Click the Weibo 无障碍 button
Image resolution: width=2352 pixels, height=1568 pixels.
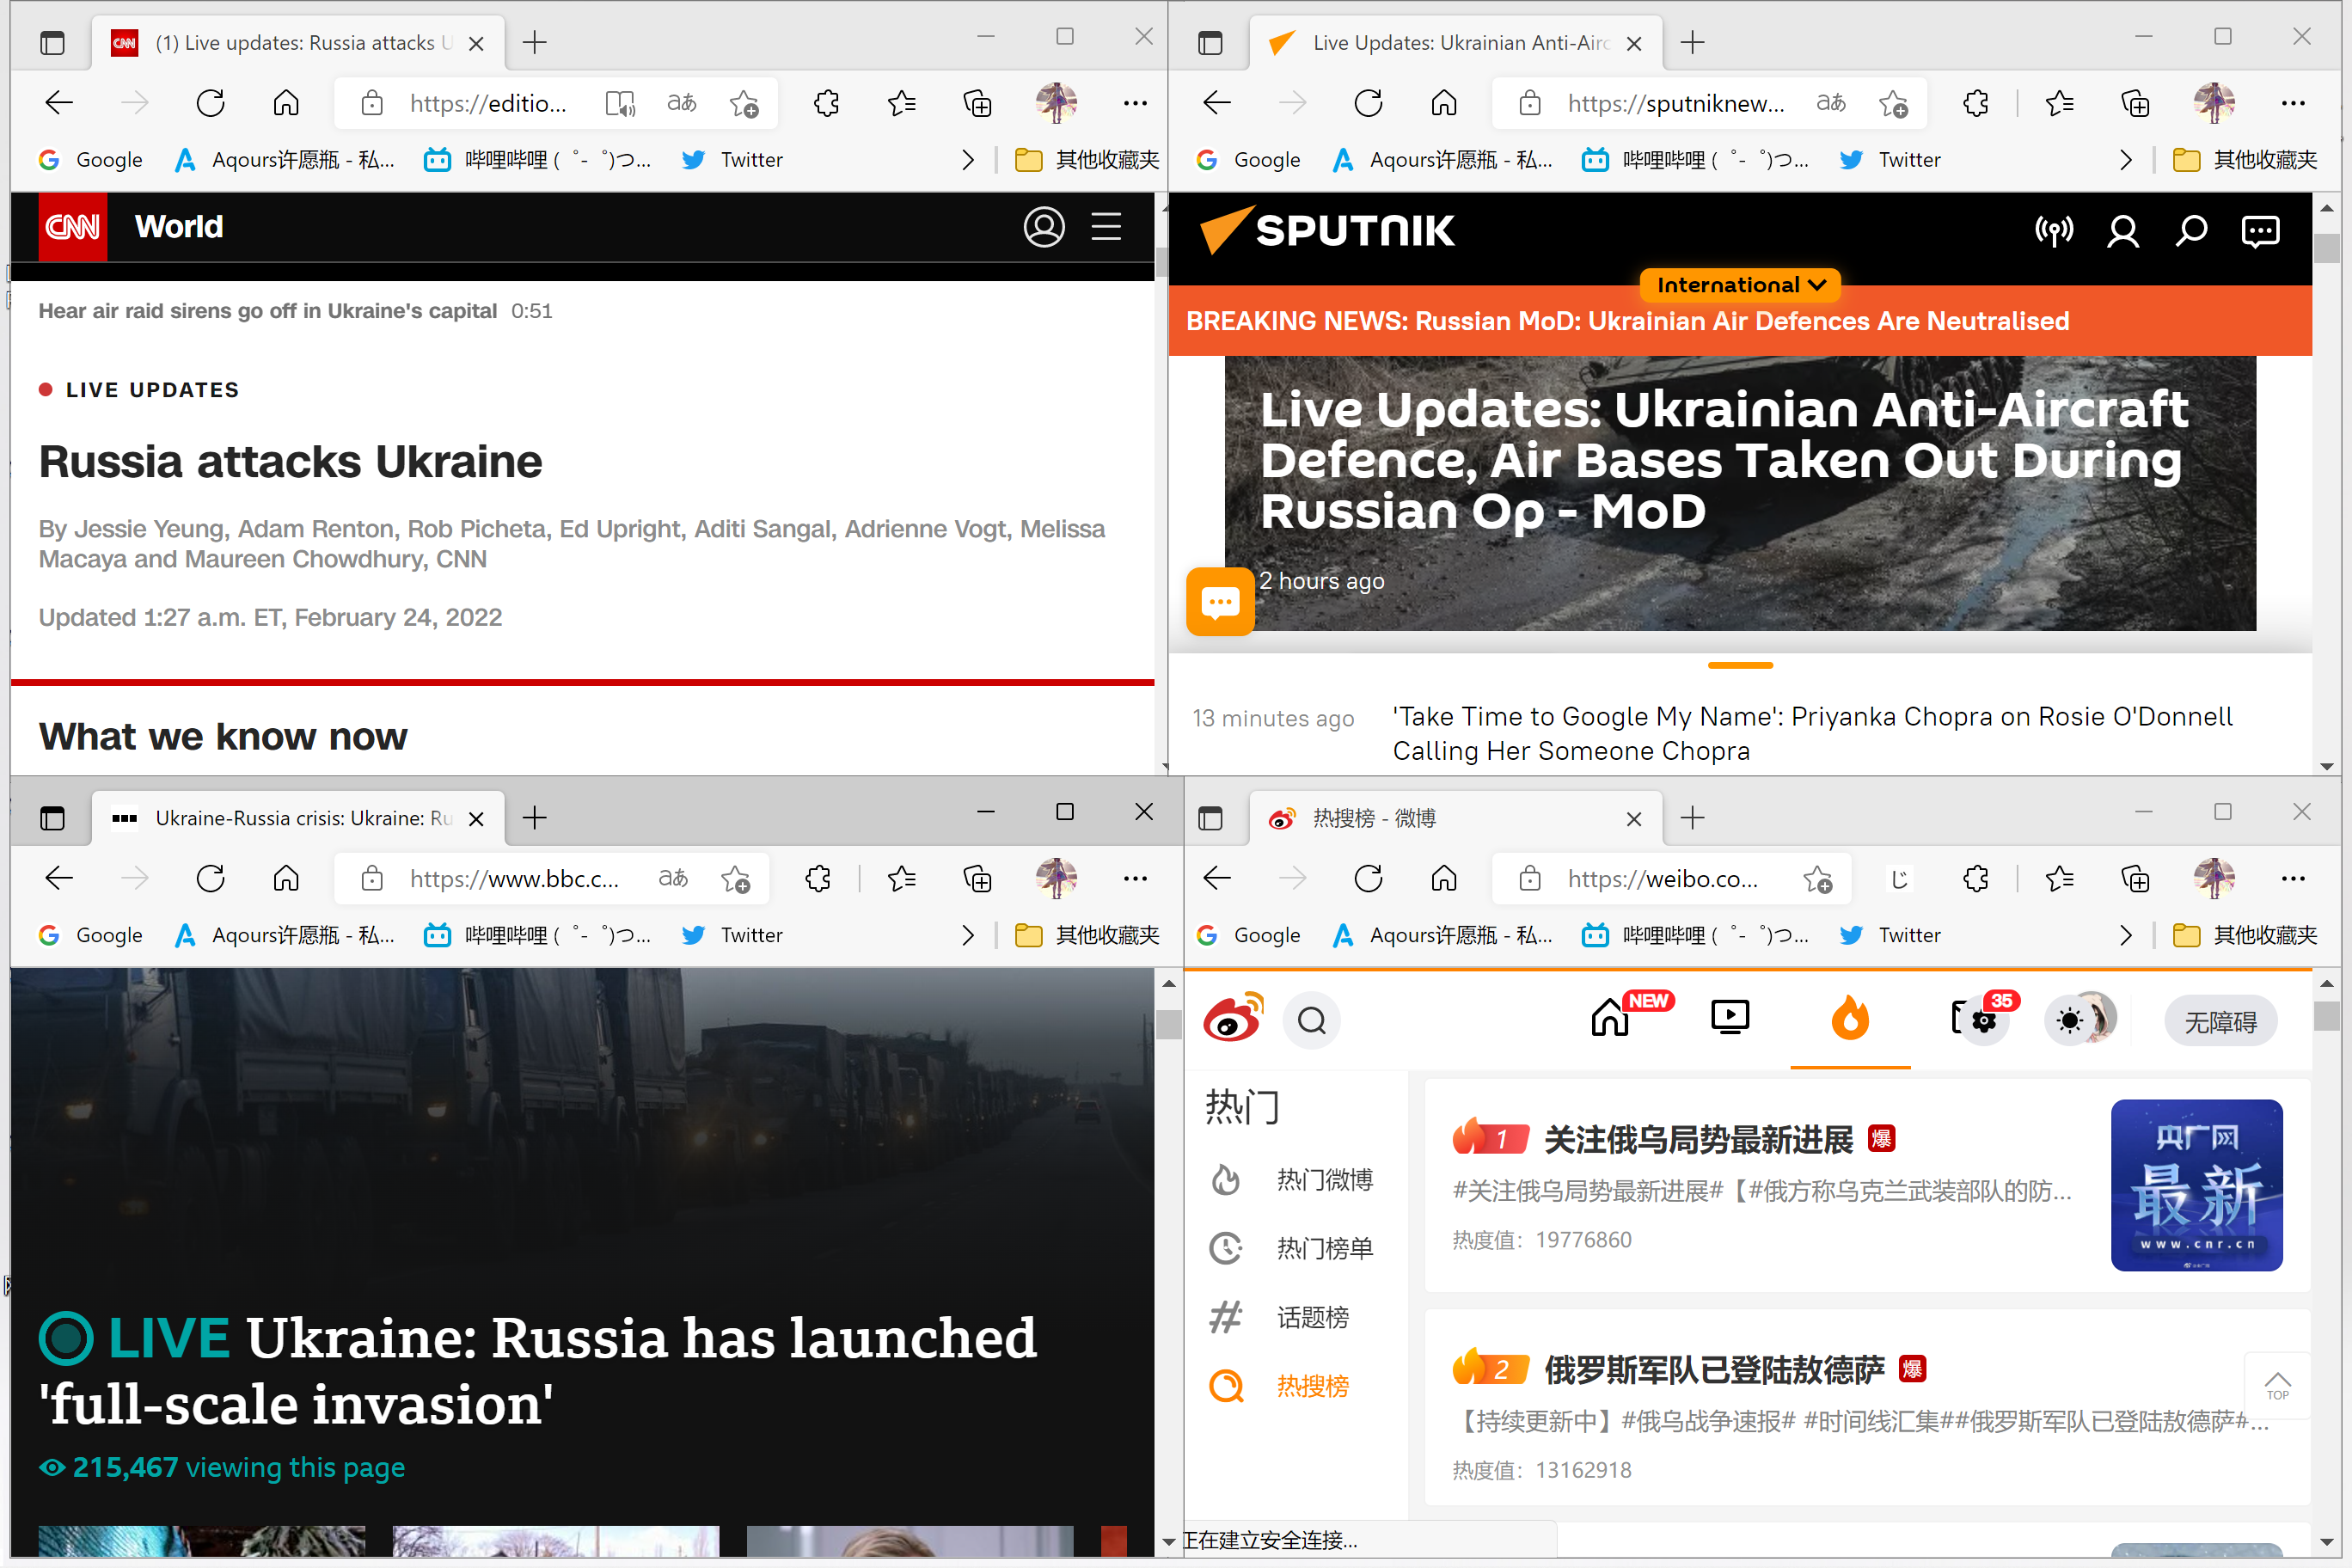pyautogui.click(x=2220, y=1021)
